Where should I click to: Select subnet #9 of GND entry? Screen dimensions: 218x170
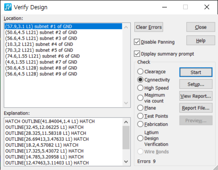[41, 74]
